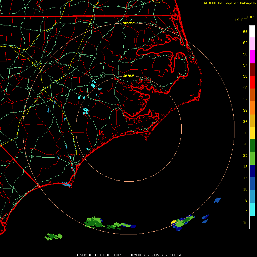Viewport: 257px width, 257px height.
Task: Click the 54 value on the scale
Action: click(x=245, y=65)
